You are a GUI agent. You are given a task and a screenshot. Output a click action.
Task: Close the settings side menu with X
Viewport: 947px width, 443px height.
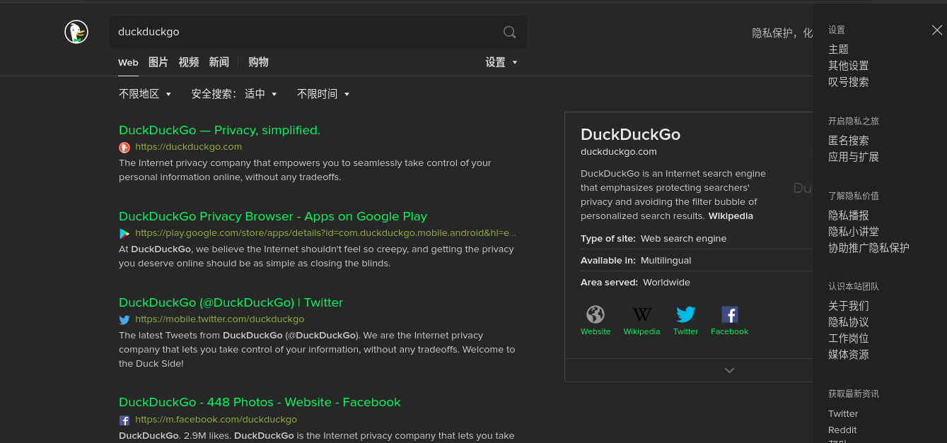937,30
